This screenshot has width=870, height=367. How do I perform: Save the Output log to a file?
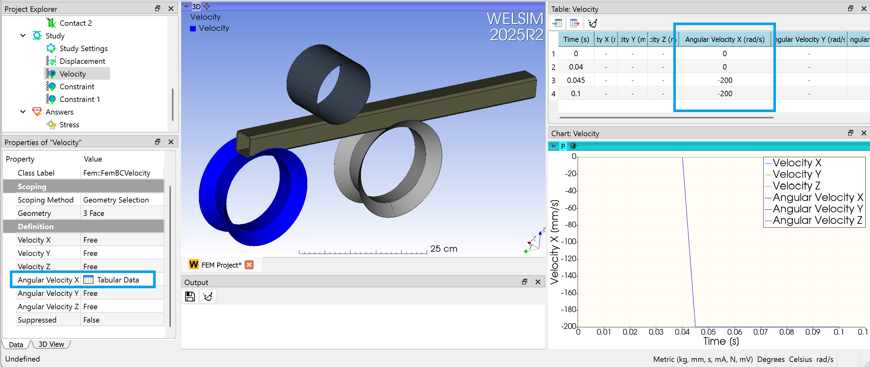click(x=190, y=297)
